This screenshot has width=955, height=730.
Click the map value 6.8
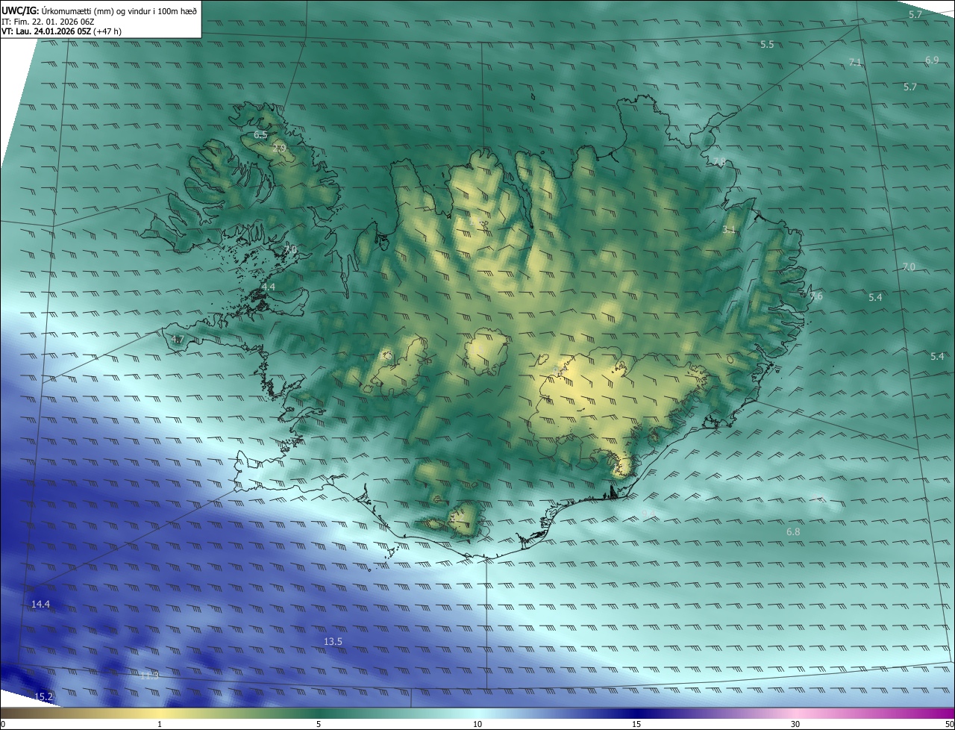pos(793,532)
